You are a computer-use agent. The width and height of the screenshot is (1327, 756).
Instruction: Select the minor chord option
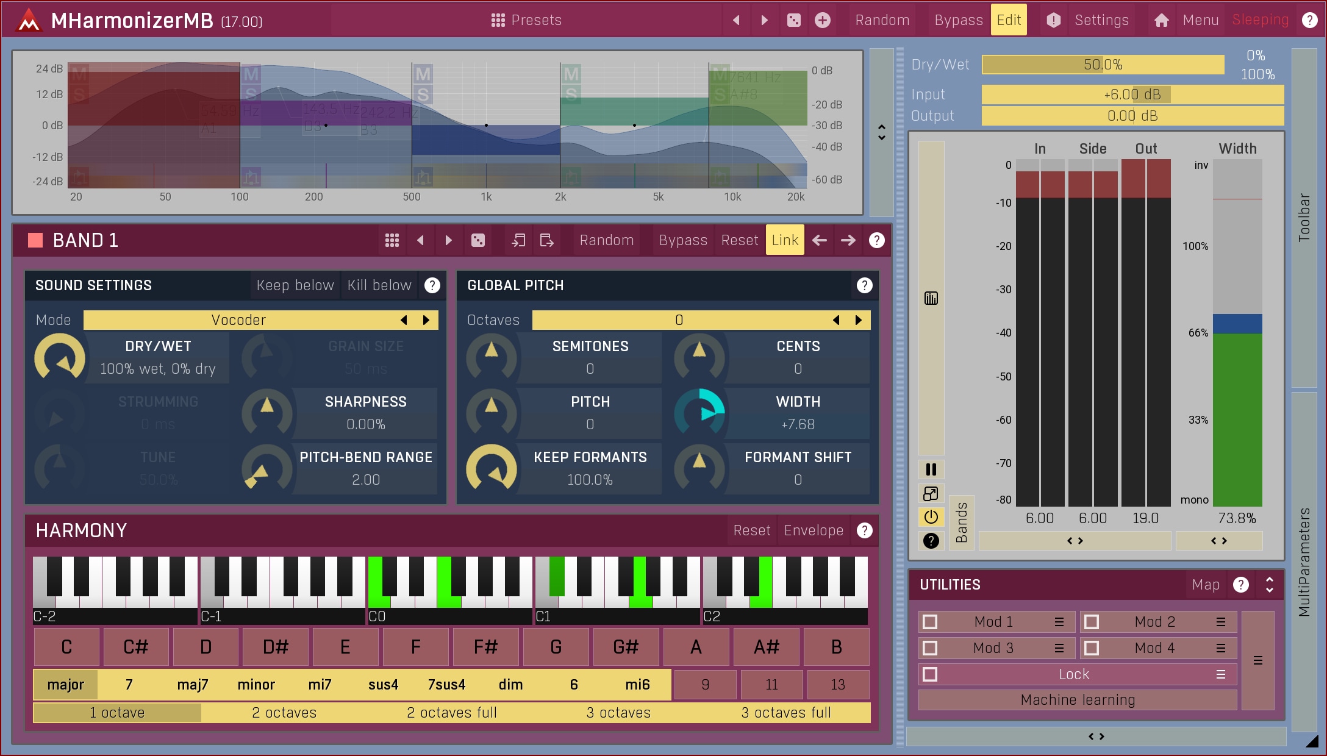click(256, 685)
